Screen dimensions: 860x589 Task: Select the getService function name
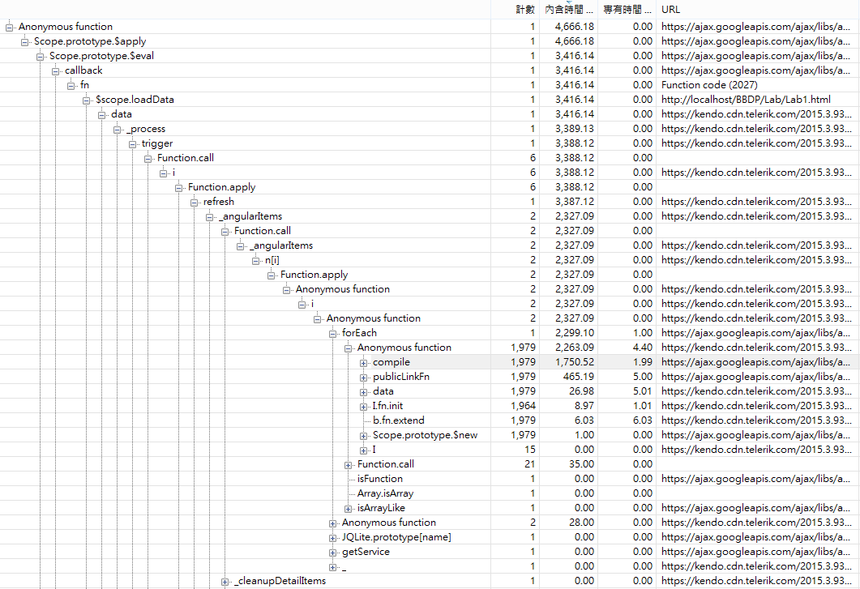[366, 552]
